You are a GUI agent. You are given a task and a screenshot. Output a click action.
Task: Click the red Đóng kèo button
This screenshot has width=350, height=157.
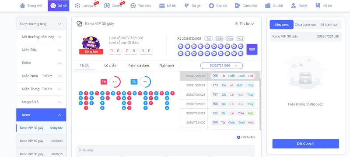pos(91,51)
